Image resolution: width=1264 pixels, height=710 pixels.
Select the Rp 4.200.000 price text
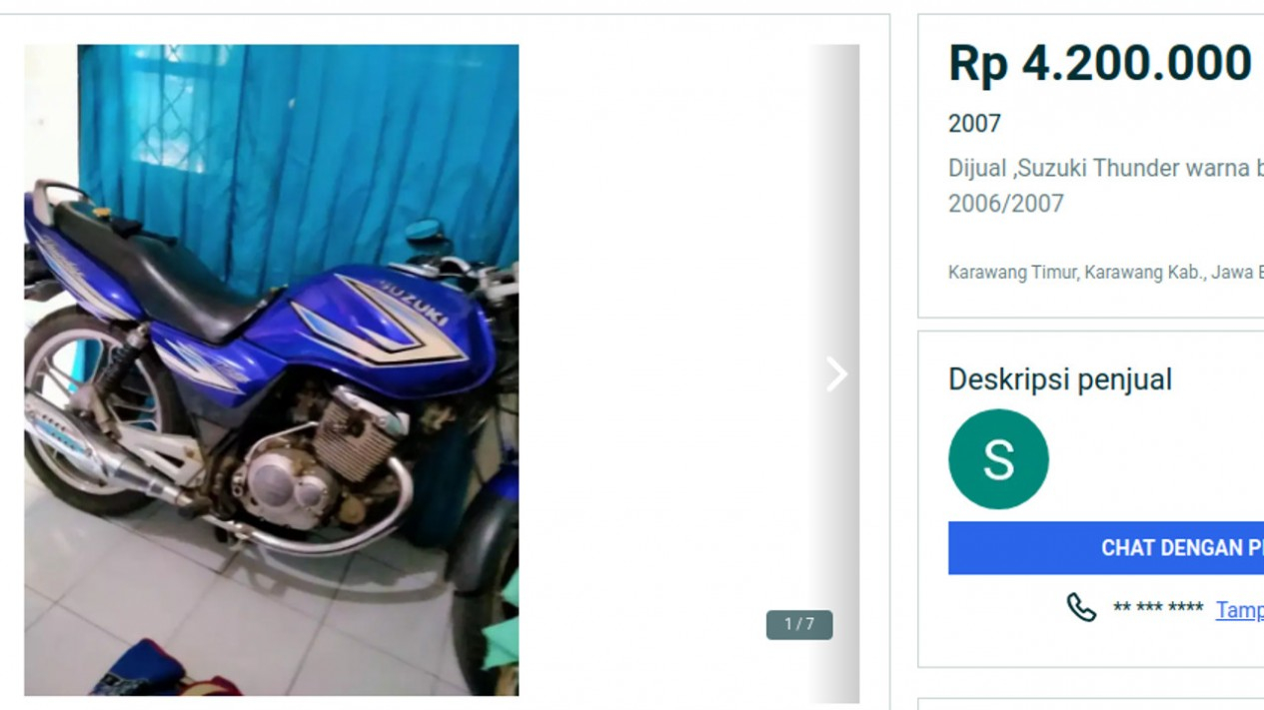(1099, 63)
